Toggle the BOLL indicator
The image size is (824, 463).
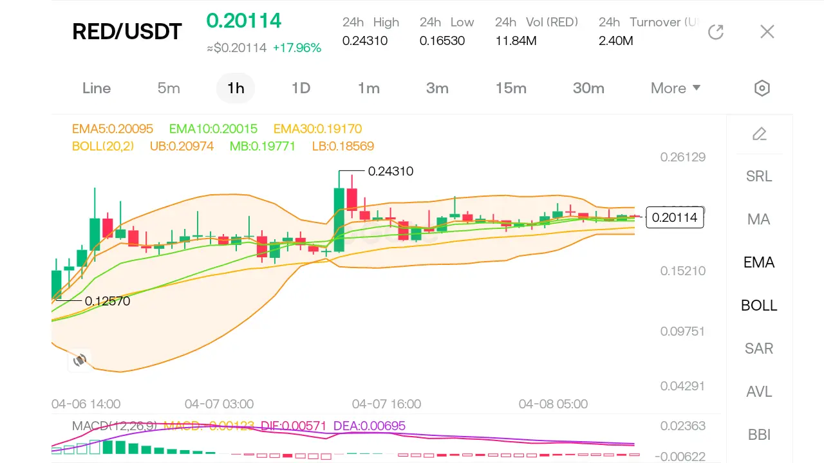[x=759, y=305]
